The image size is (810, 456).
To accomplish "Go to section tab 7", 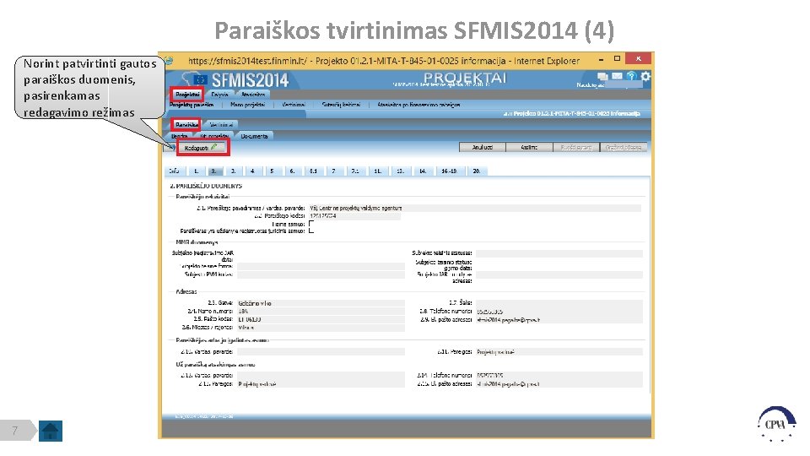I will (334, 171).
